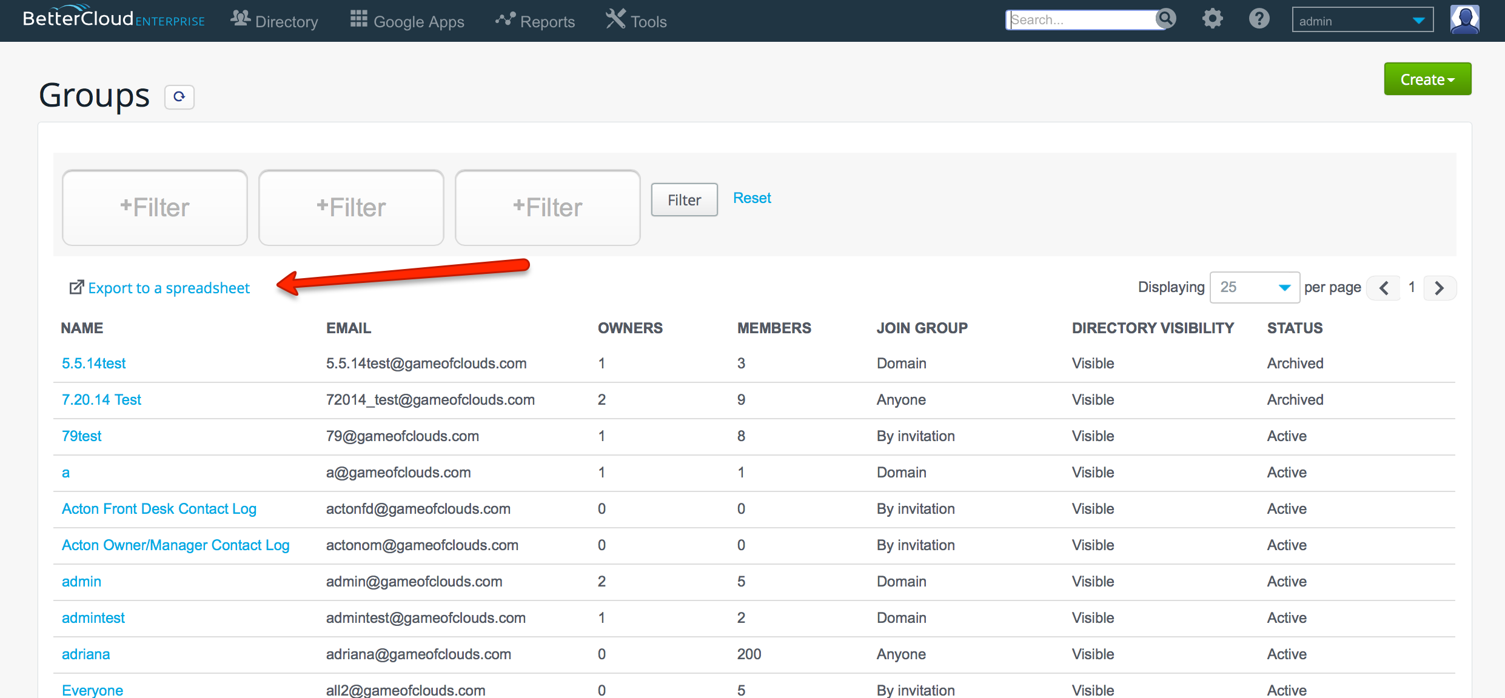Click the export spreadsheet icon
1505x698 pixels.
76,287
